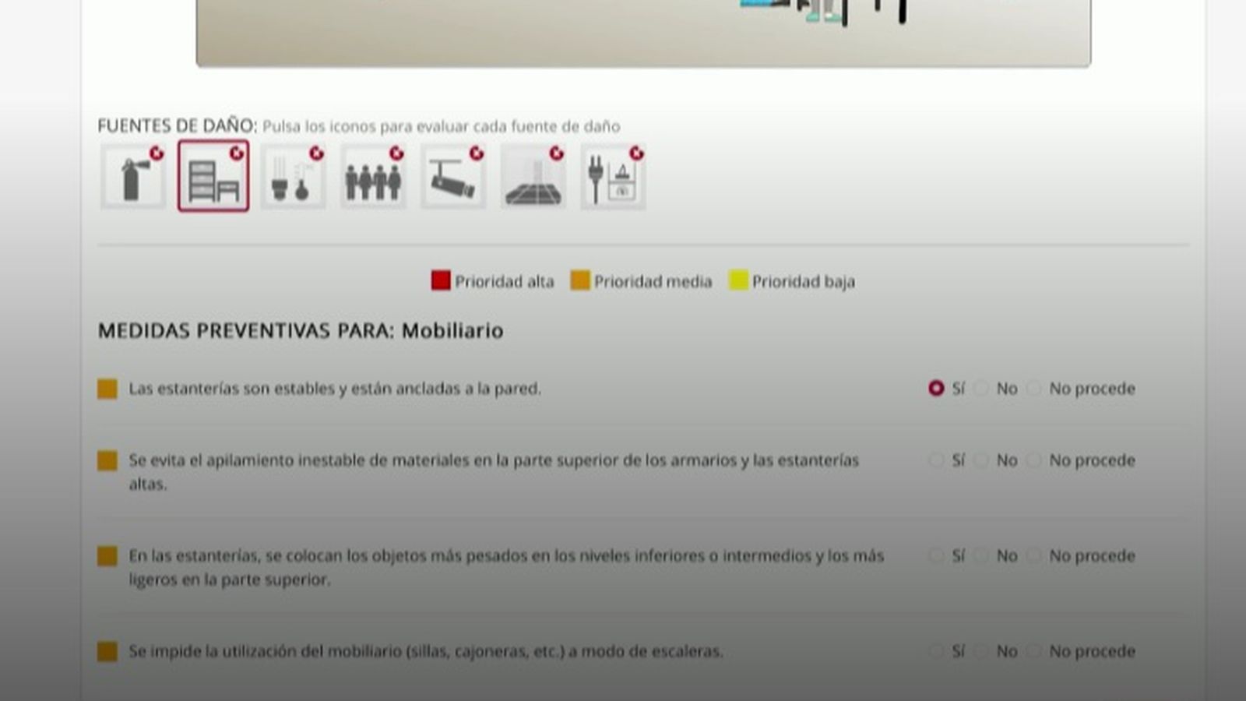Screen dimensions: 1246x701
Task: Select the electrical plug damage source icon
Action: [x=612, y=178]
